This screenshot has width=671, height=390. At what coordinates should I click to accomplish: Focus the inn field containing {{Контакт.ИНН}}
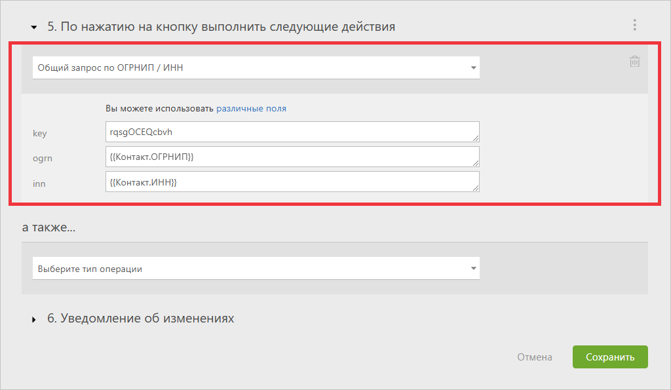[292, 182]
